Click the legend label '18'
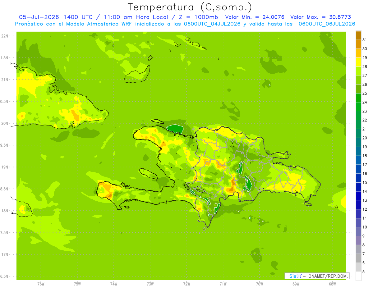The height and width of the screenshot is (288, 373). coord(365,156)
